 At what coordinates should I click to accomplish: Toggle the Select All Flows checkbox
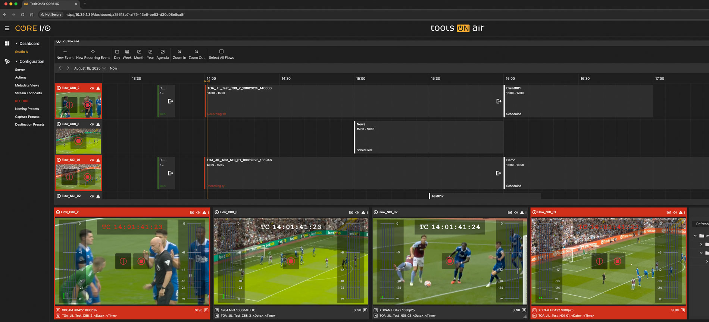(x=221, y=52)
